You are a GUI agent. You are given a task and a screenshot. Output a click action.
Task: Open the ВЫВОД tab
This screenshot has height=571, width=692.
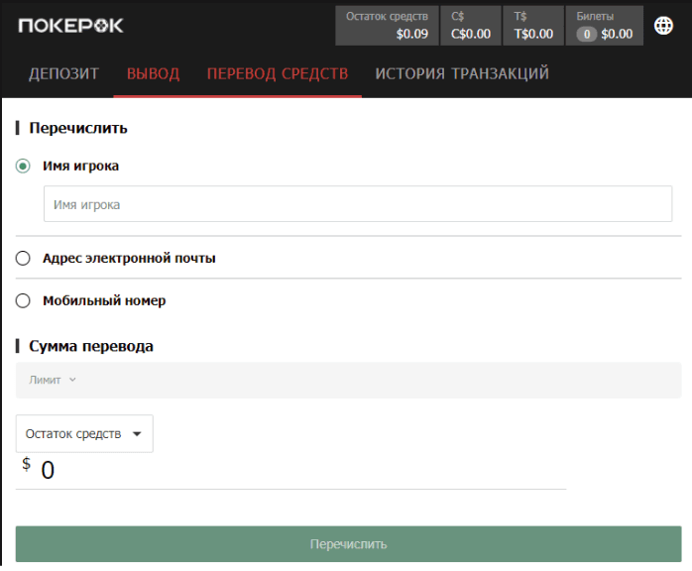(153, 73)
